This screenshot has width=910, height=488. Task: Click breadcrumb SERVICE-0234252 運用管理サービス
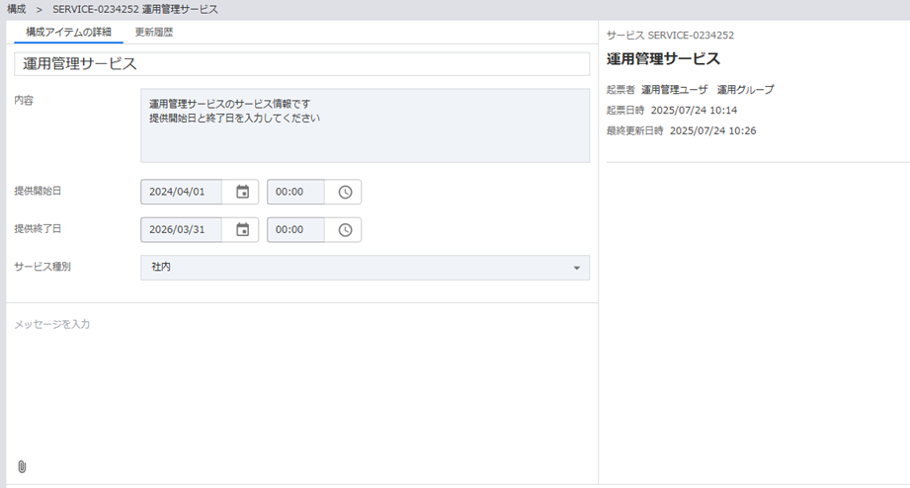[135, 9]
